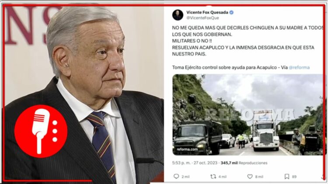This screenshot has width=328, height=184.
Task: Like the tweet with heart icon
Action: coord(250,177)
